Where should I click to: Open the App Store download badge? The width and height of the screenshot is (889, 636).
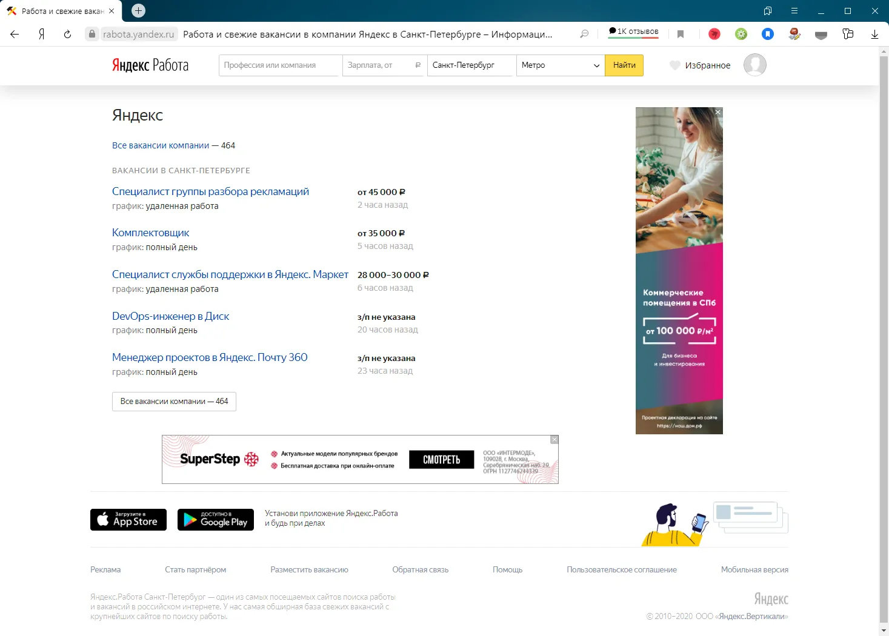pos(128,520)
